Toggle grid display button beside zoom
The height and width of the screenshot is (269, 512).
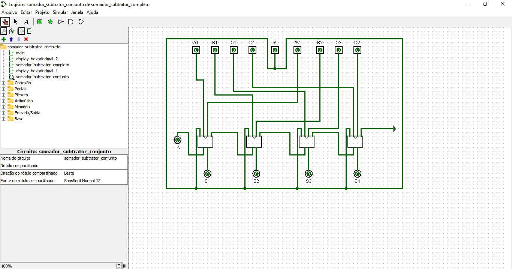click(x=125, y=266)
